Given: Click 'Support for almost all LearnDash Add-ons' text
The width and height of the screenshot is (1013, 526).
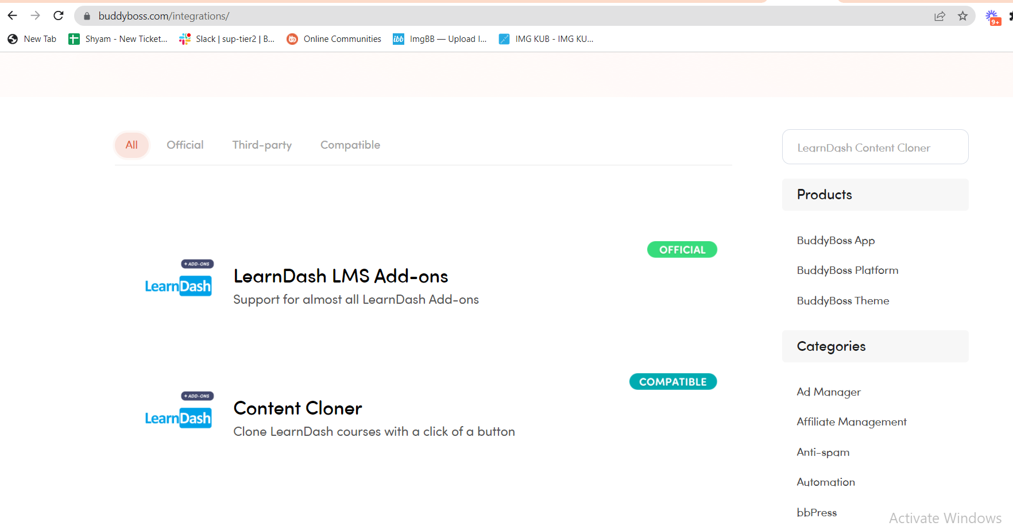Looking at the screenshot, I should click(356, 300).
